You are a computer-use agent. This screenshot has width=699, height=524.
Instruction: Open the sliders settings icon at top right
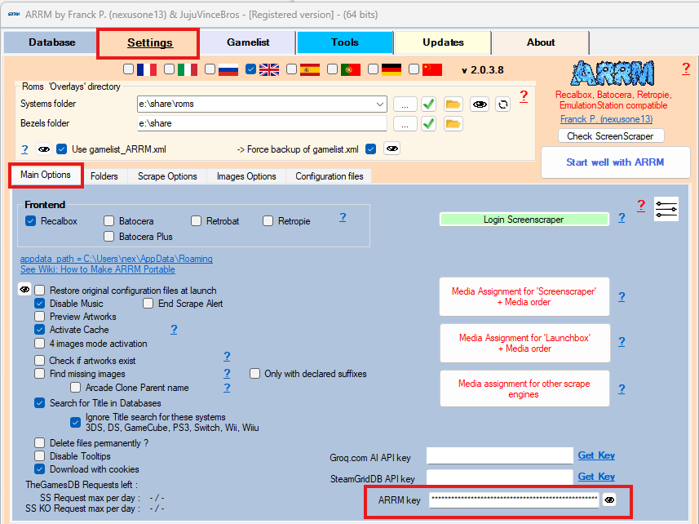coord(666,208)
